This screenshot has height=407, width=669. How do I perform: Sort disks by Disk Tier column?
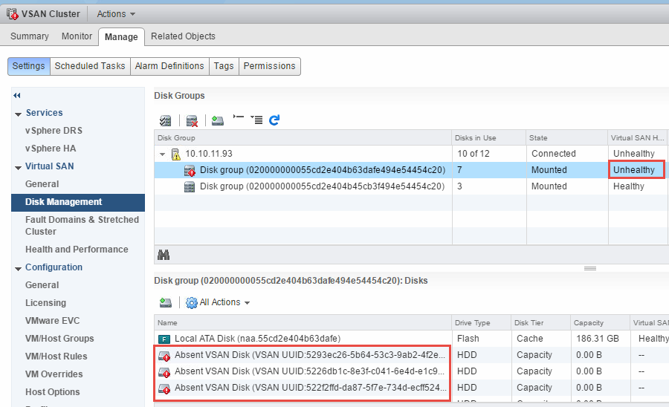click(x=540, y=322)
